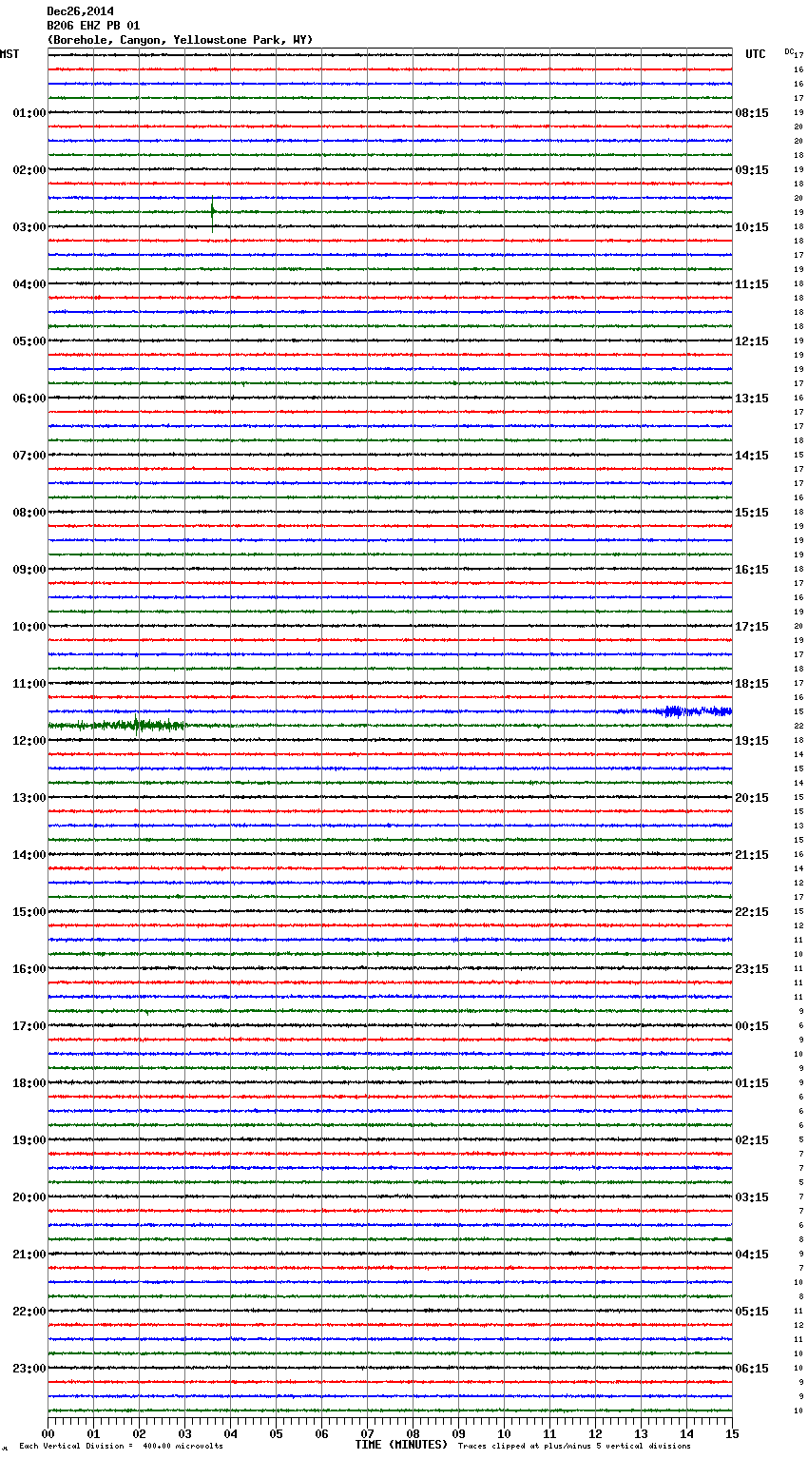Select the 23:00 MST time label
Viewport: 808px width, 1459px height.
pos(29,1369)
